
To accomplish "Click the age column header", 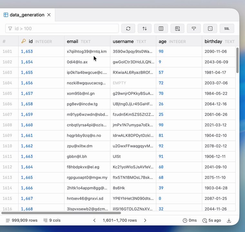I will point(162,41).
